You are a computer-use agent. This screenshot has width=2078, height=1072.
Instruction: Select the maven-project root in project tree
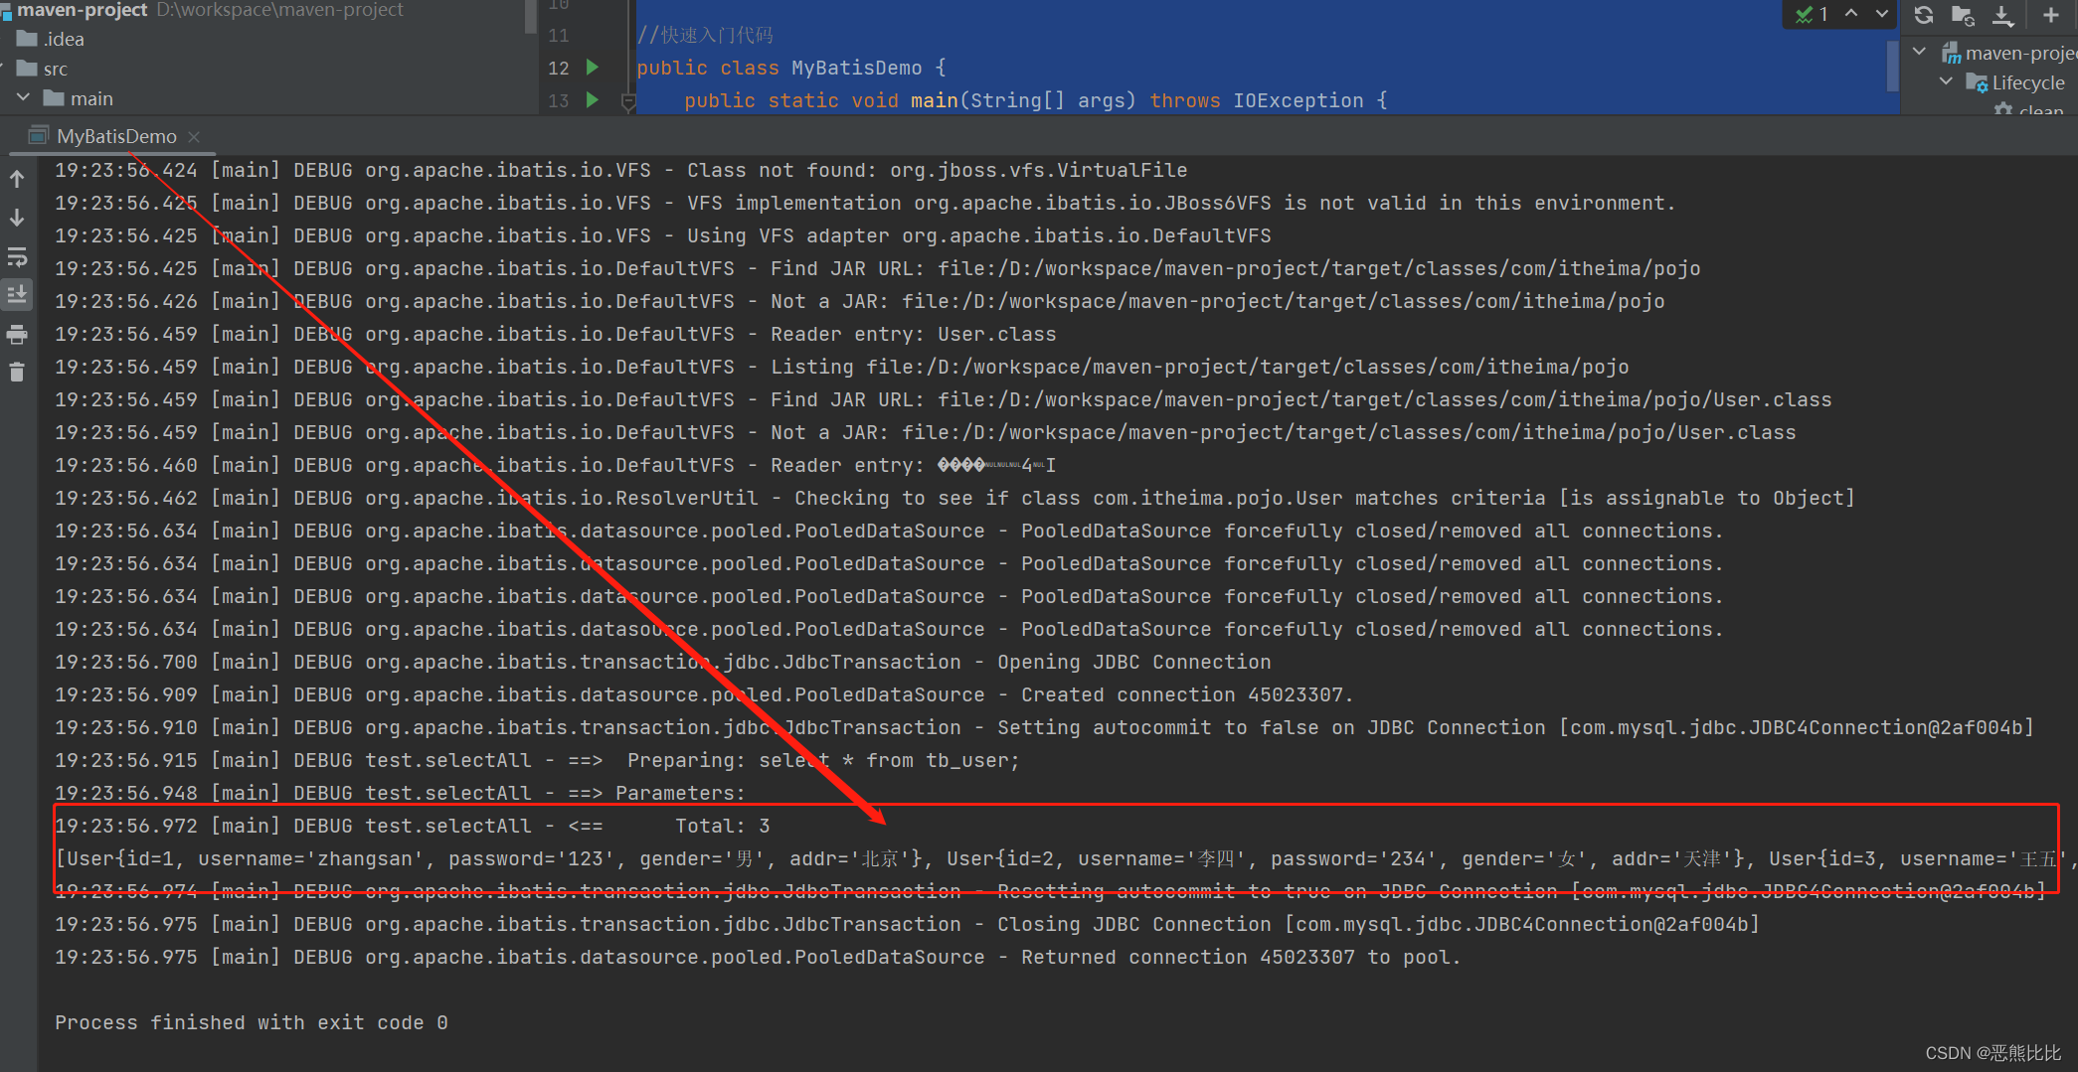point(82,10)
